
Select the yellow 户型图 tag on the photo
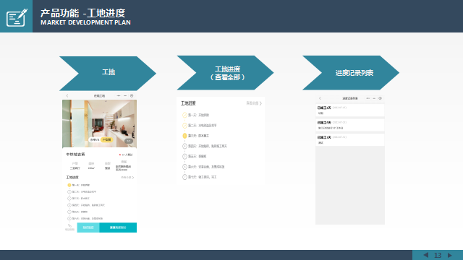(x=106, y=139)
